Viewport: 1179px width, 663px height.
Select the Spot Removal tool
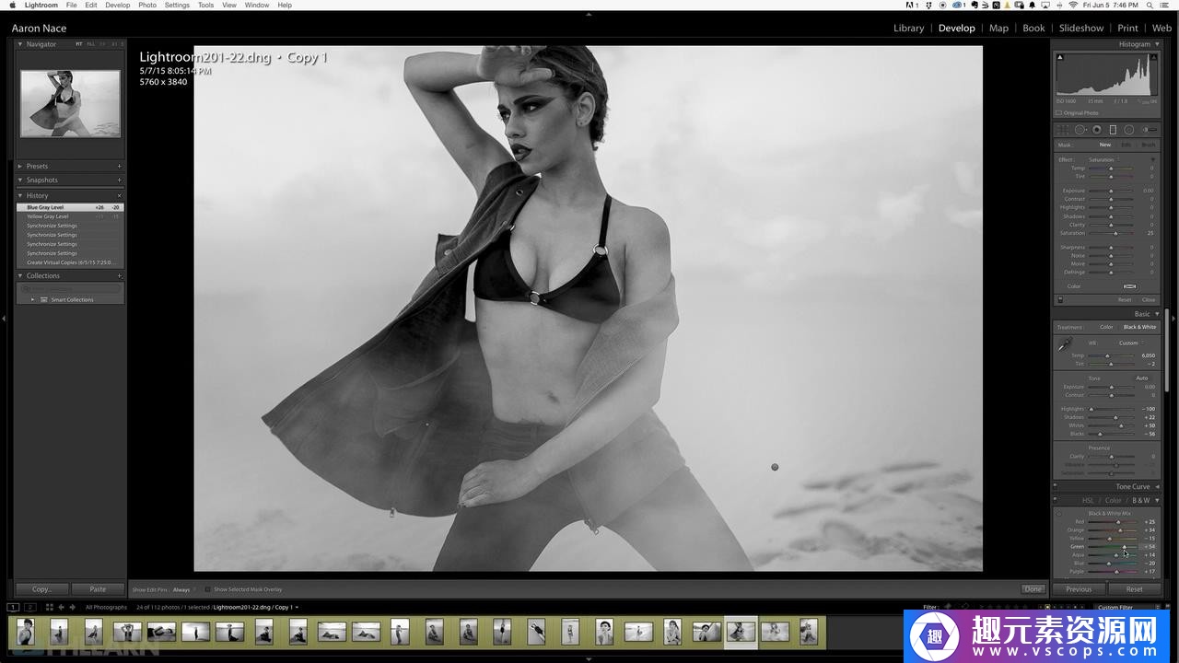(1080, 130)
